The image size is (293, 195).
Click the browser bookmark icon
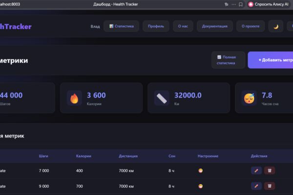pyautogui.click(x=241, y=4)
